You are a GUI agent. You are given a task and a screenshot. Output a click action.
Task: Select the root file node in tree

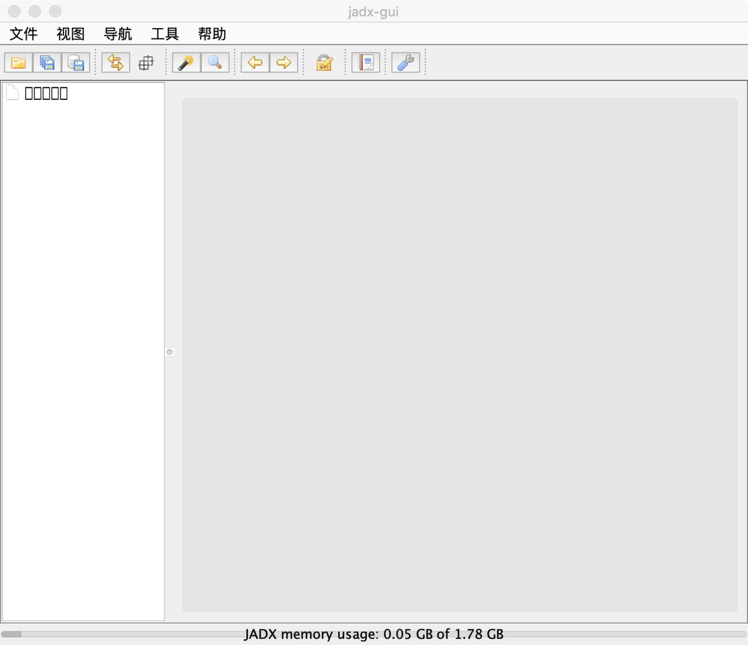coord(46,93)
